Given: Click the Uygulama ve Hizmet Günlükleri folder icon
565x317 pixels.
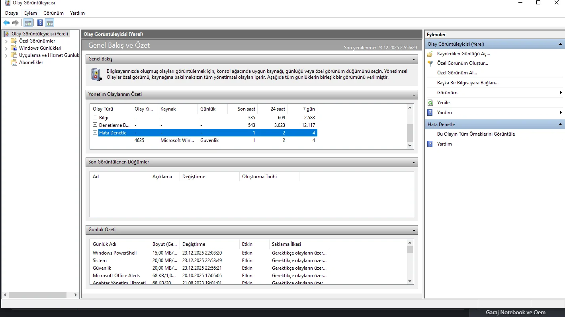Looking at the screenshot, I should (14, 55).
